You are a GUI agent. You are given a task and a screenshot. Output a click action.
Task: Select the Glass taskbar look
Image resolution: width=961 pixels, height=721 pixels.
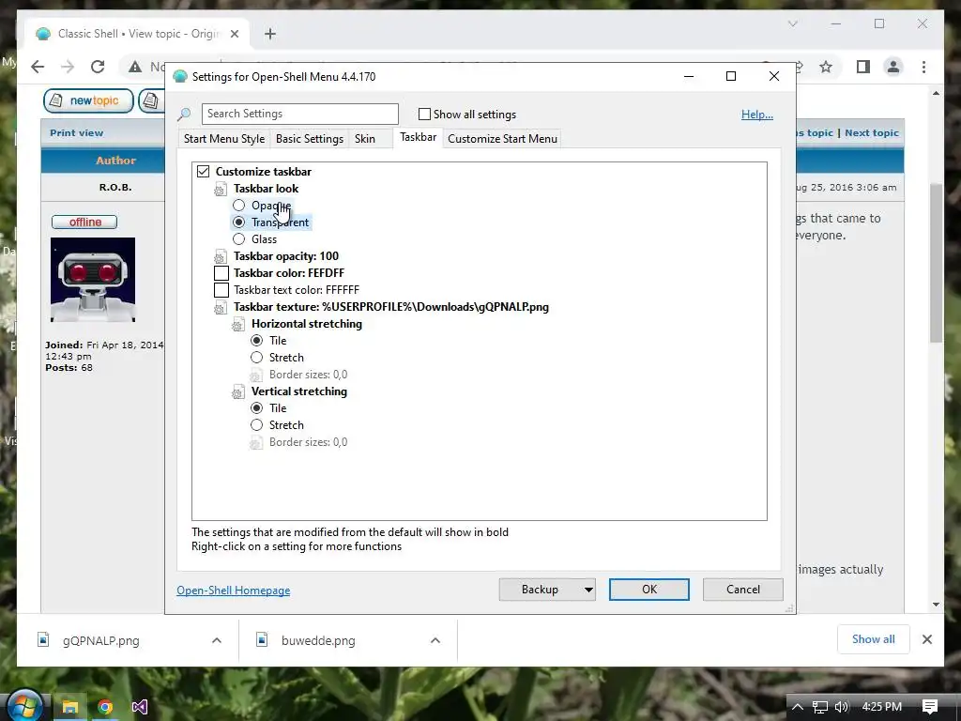pyautogui.click(x=239, y=239)
